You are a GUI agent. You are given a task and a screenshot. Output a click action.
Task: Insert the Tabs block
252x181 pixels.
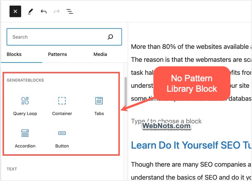click(x=99, y=106)
